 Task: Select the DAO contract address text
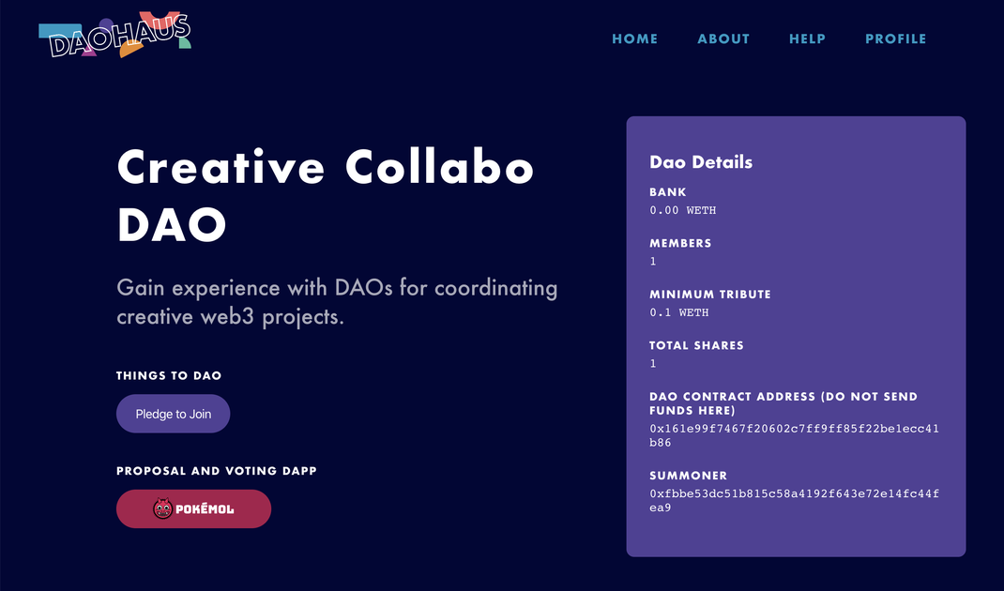[794, 435]
